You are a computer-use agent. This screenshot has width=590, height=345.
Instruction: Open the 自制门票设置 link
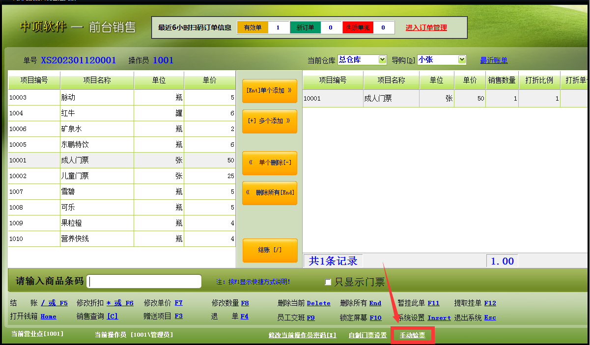click(x=367, y=335)
